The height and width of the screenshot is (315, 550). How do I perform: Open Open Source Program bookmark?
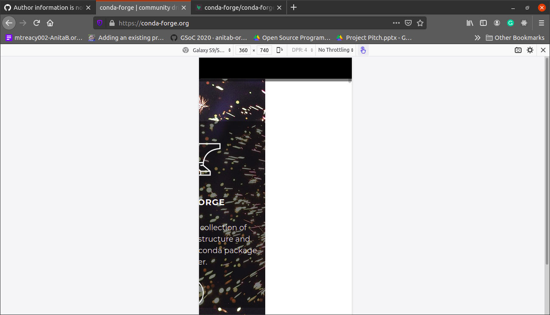click(292, 38)
